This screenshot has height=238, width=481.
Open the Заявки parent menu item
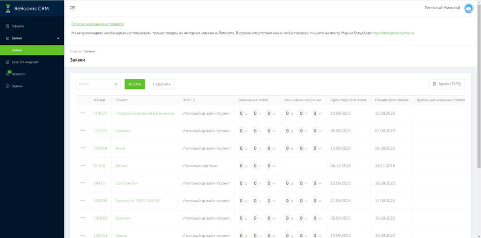(x=32, y=39)
